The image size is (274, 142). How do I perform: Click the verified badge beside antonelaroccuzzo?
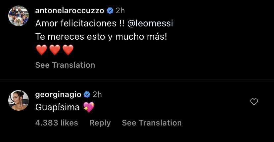click(110, 11)
